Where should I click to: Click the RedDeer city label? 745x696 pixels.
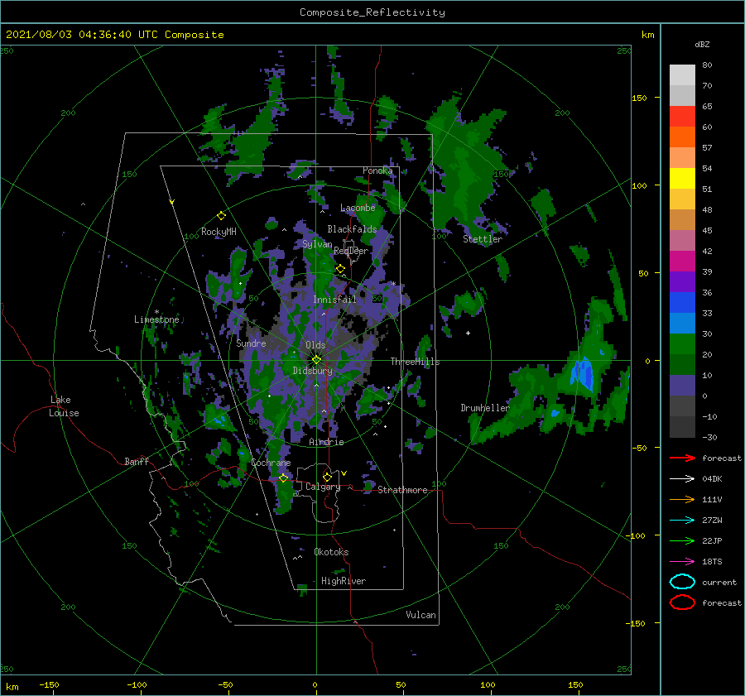[x=351, y=251]
